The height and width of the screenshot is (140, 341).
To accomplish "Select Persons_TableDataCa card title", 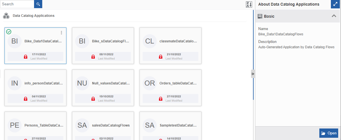I will click(44, 125).
